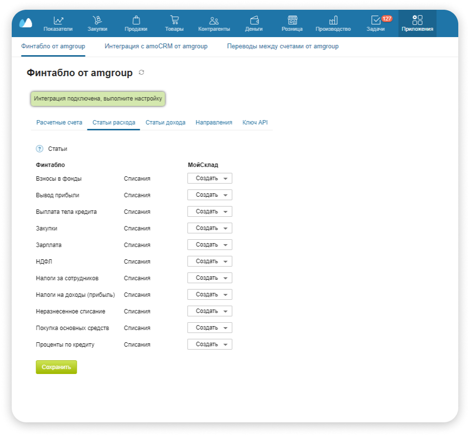Click Списания in the Зарплата row

(137, 245)
